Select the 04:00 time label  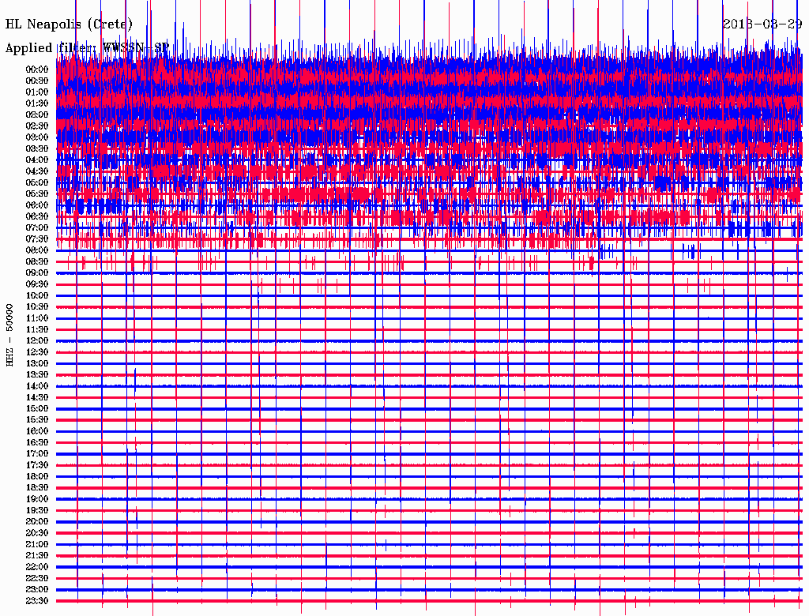click(37, 160)
